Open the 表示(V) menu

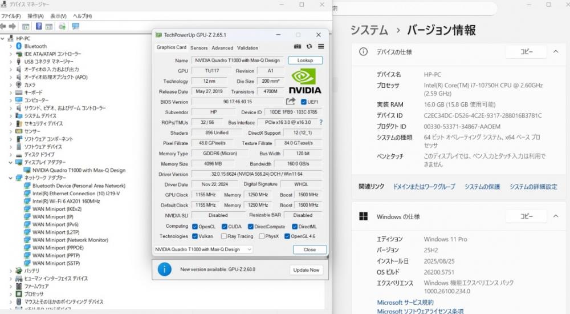(x=58, y=16)
